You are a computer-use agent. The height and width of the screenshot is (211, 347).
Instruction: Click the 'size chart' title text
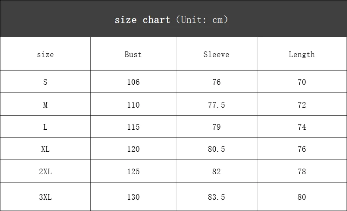(x=142, y=20)
